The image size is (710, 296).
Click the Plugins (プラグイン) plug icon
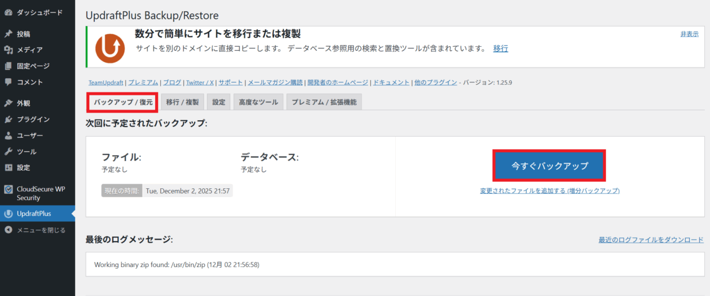8,119
